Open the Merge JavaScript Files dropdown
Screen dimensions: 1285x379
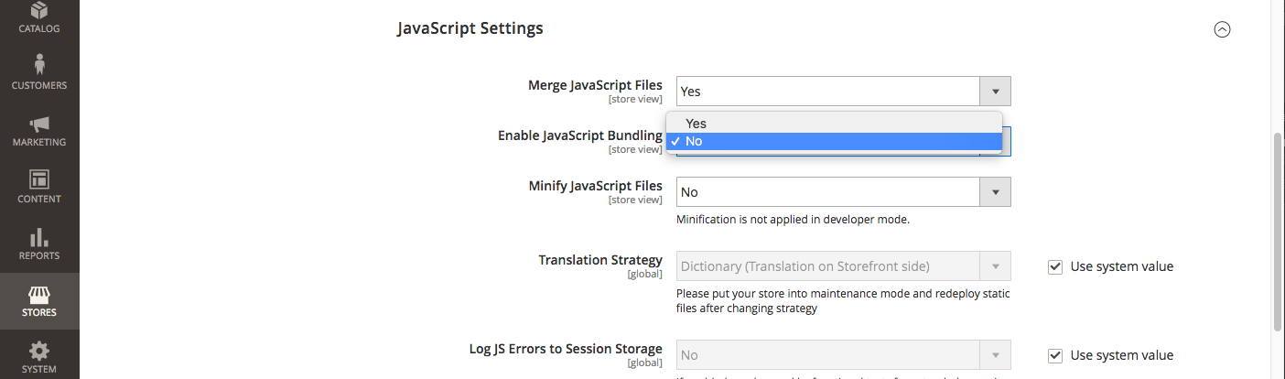click(843, 92)
